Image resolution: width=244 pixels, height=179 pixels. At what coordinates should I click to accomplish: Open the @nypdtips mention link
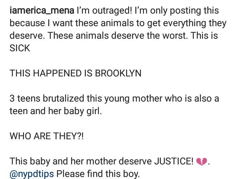32,174
